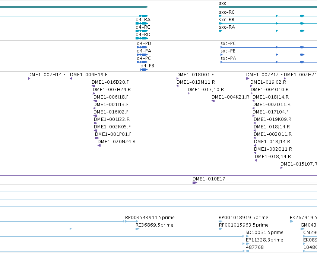
Task: Select the 487768 feature label
Action: pyautogui.click(x=255, y=247)
